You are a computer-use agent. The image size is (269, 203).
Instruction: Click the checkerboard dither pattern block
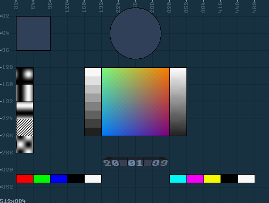25,144
